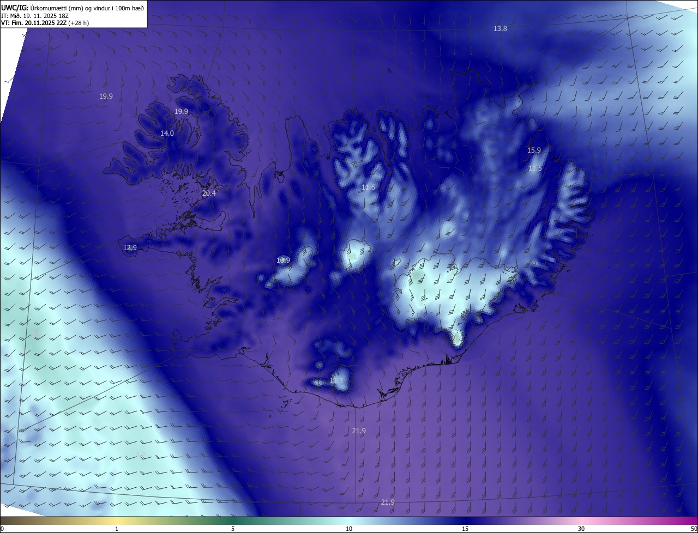The height and width of the screenshot is (533, 698).
Task: Click the 20.4 value label
Action: click(x=209, y=193)
